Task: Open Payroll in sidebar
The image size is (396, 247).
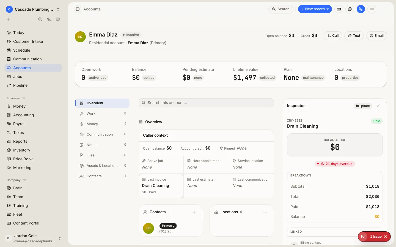Action: [x=33, y=124]
